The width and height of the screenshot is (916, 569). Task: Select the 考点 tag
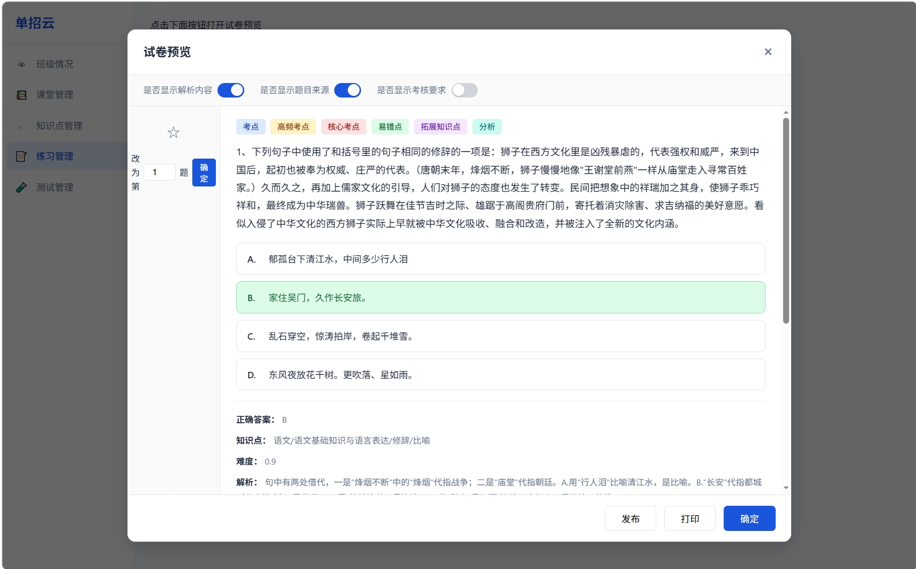point(251,127)
